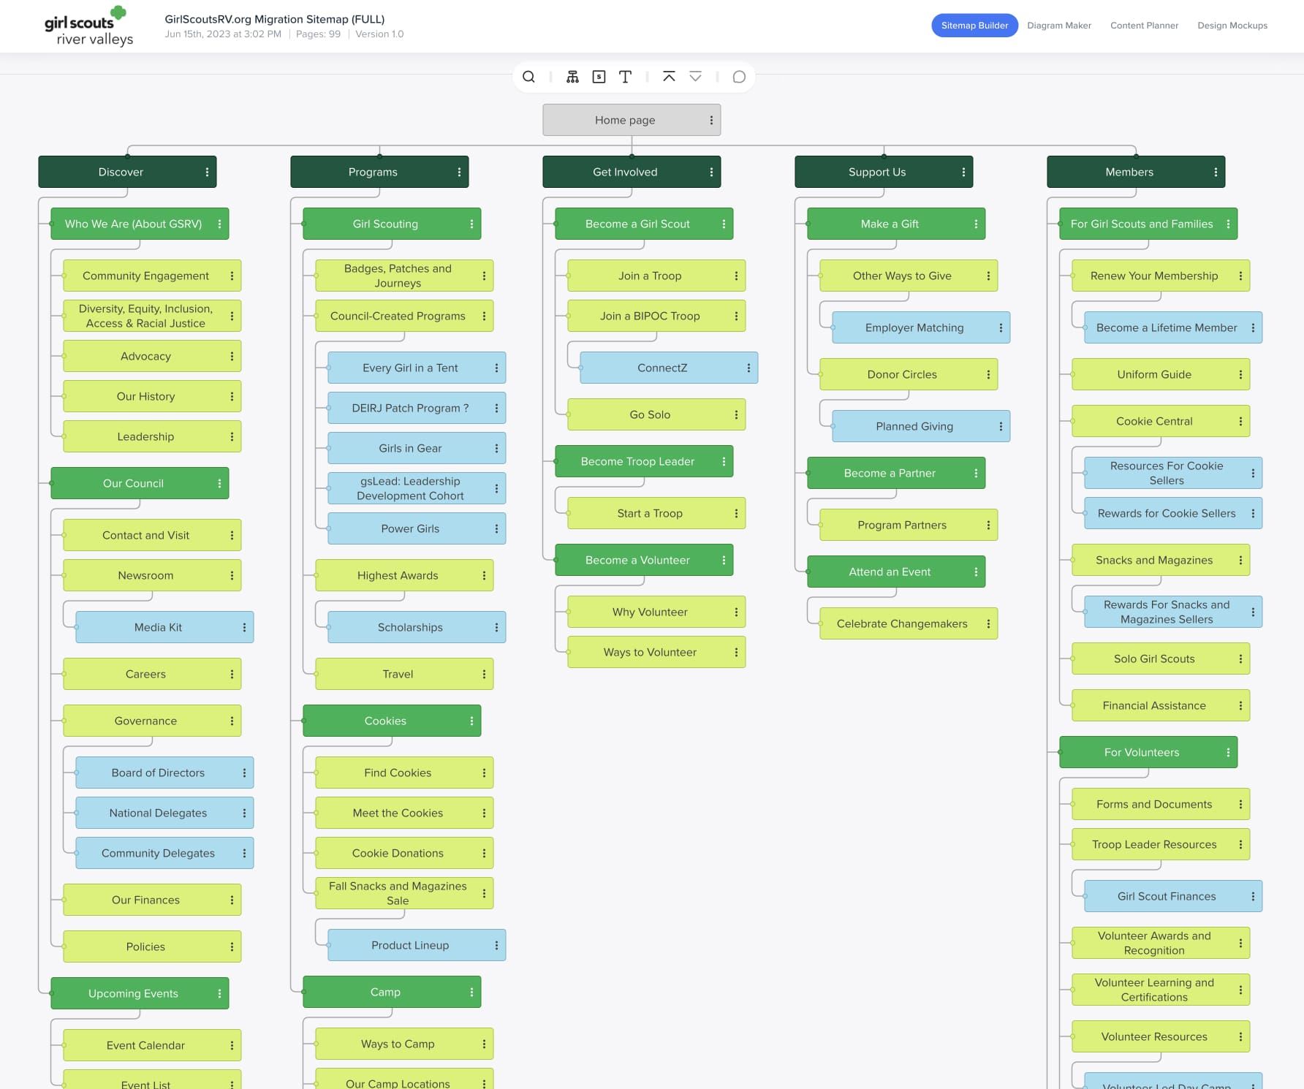Collapse the Become a Girl Scout branch connector
1304x1089 pixels.
click(556, 224)
